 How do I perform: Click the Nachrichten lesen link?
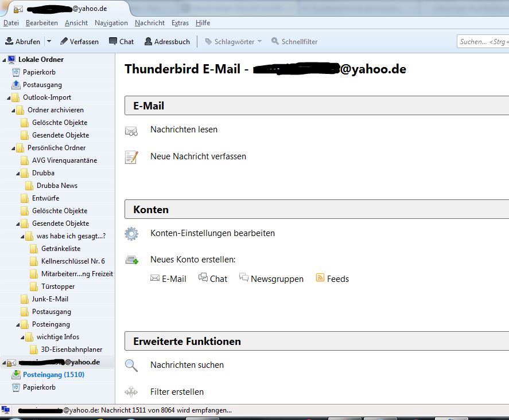(x=184, y=129)
